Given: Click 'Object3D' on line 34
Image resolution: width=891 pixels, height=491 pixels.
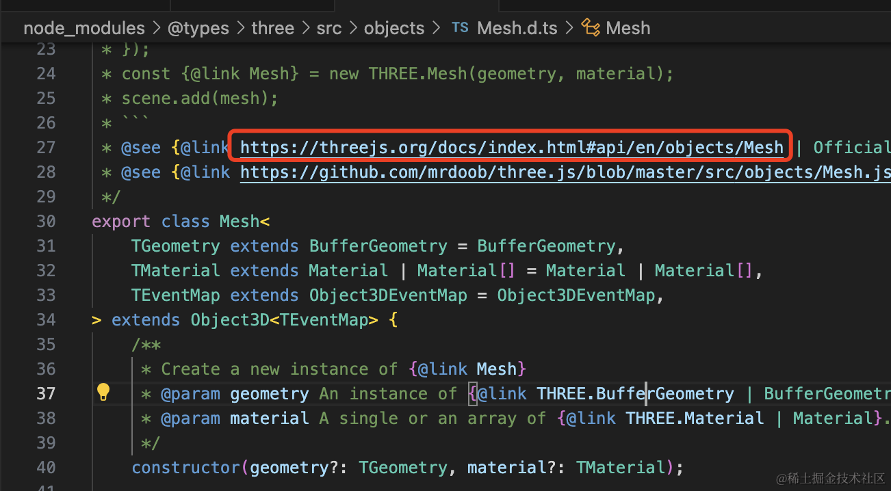Looking at the screenshot, I should [x=230, y=320].
